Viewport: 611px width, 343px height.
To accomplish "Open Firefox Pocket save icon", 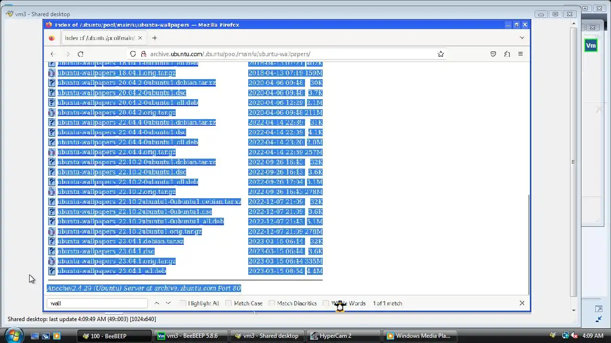I will pos(493,54).
